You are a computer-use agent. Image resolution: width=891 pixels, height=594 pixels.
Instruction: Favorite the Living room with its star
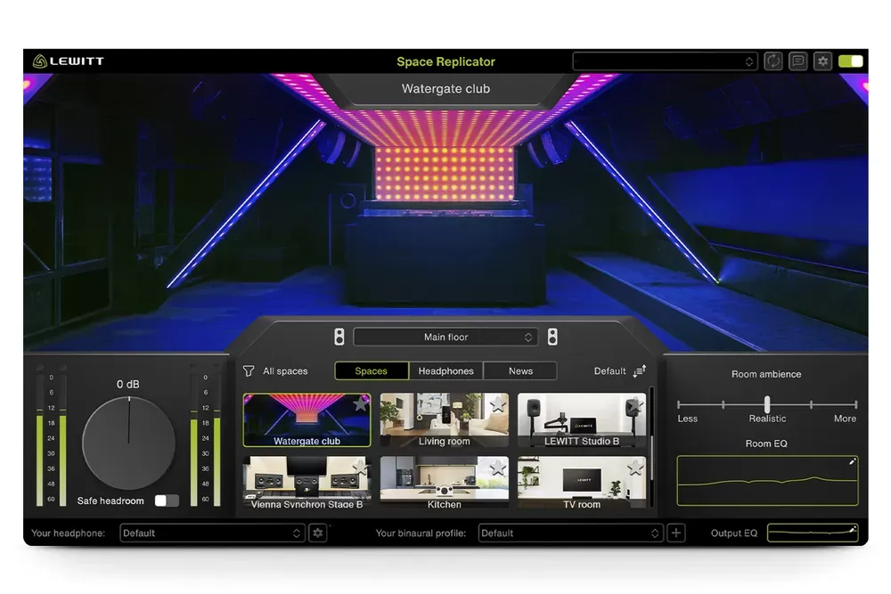point(498,403)
